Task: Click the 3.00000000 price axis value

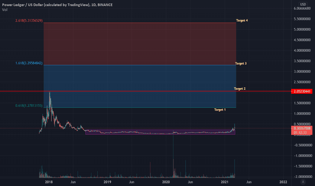Action: point(302,72)
